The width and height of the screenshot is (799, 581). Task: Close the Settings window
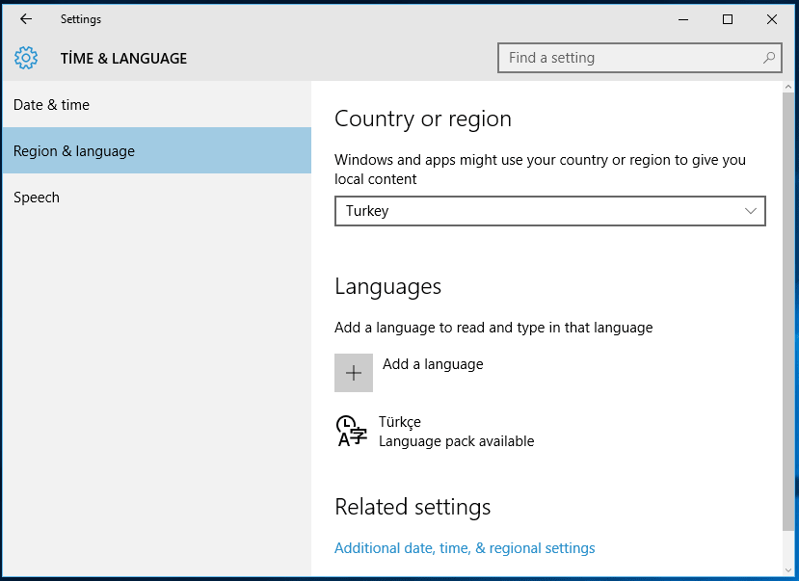pyautogui.click(x=772, y=19)
